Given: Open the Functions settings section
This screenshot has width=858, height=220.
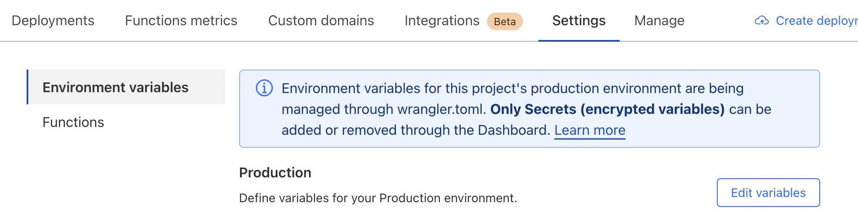Looking at the screenshot, I should 73,122.
